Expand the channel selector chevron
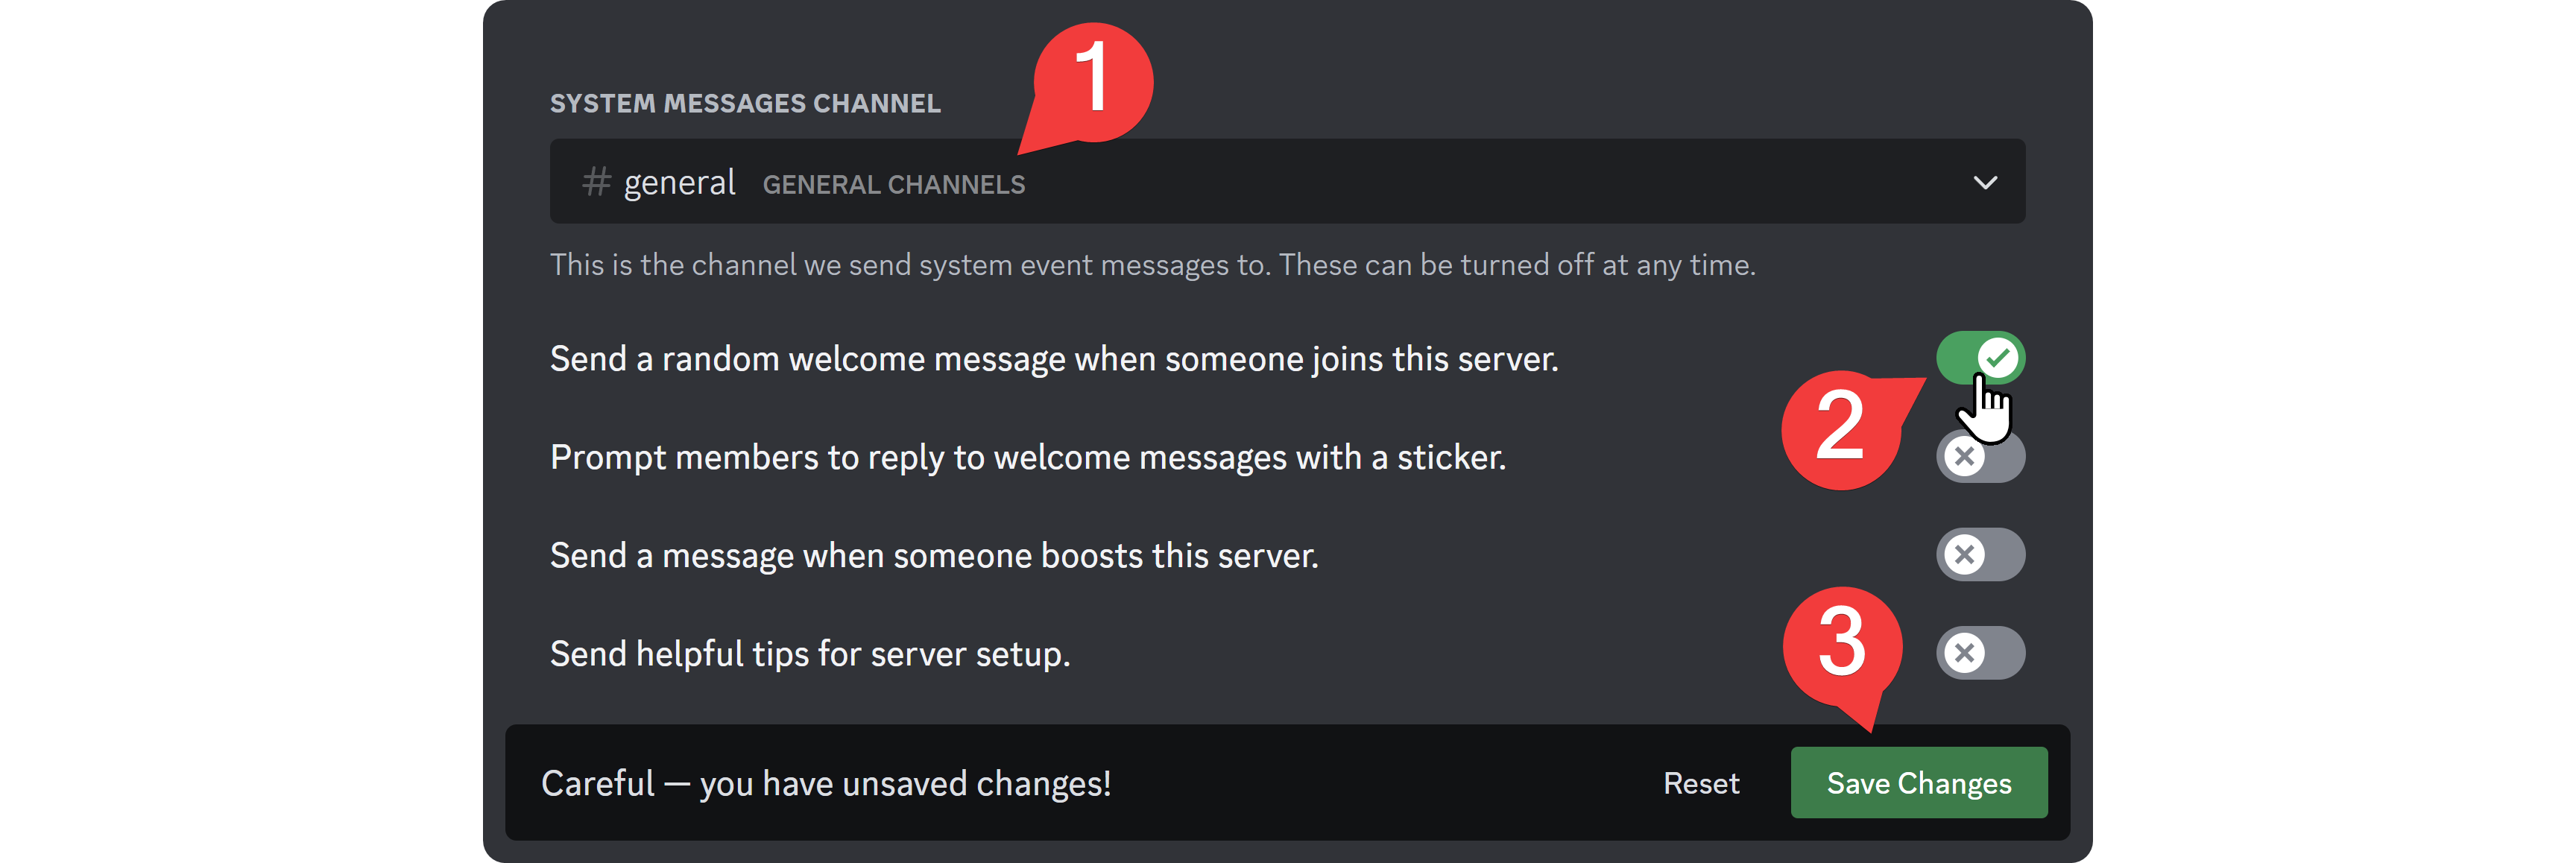The height and width of the screenshot is (863, 2576). (1986, 181)
